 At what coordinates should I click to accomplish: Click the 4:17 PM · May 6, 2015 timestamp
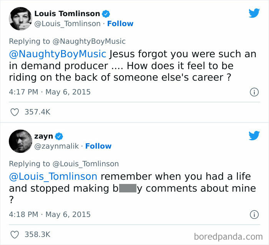tap(50, 92)
